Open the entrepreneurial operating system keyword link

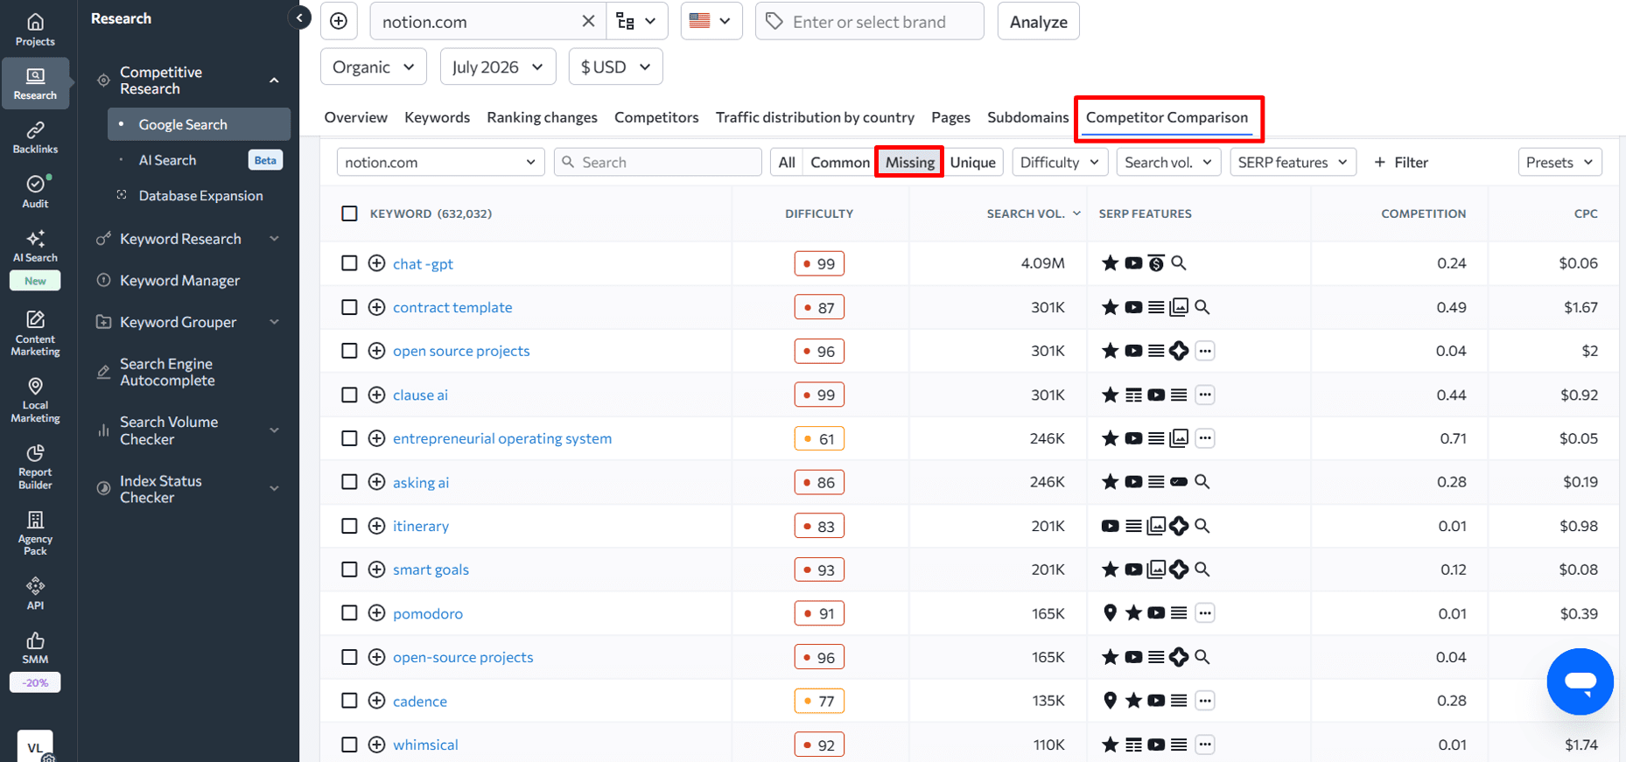pos(502,438)
